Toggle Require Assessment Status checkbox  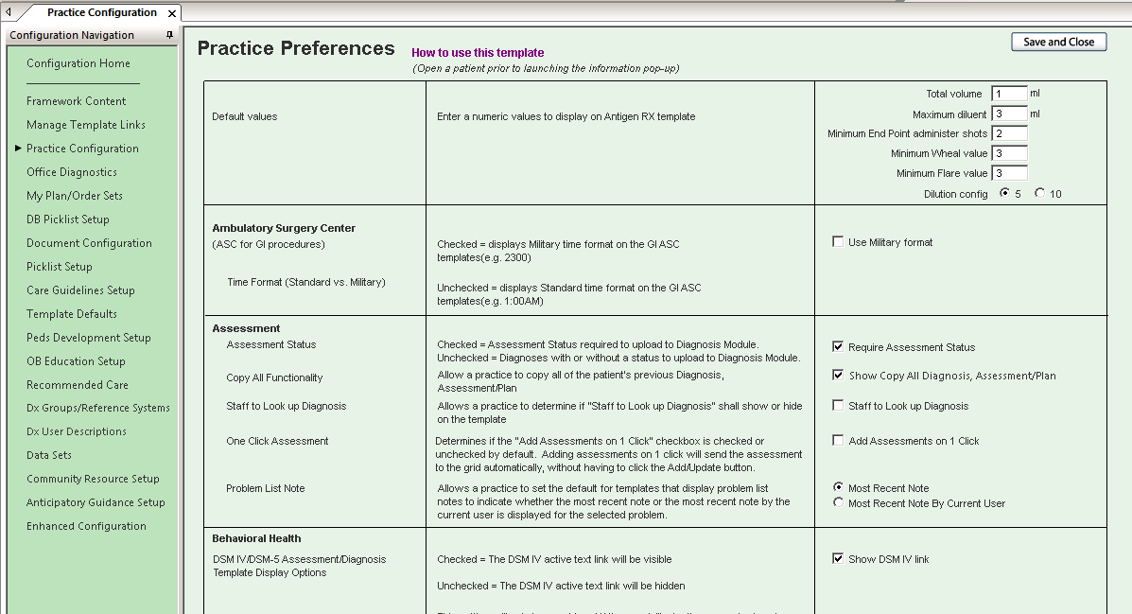pos(838,346)
